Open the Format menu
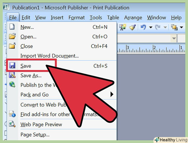Viewport: 188px width, 143px height. point(77,18)
